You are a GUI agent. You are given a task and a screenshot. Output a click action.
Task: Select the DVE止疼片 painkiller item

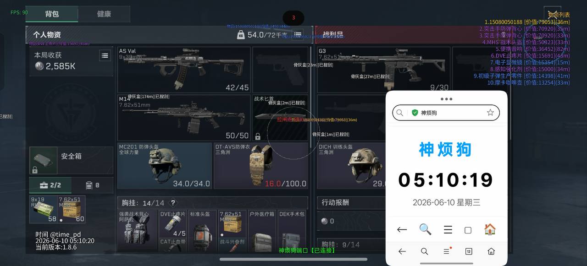tap(173, 224)
